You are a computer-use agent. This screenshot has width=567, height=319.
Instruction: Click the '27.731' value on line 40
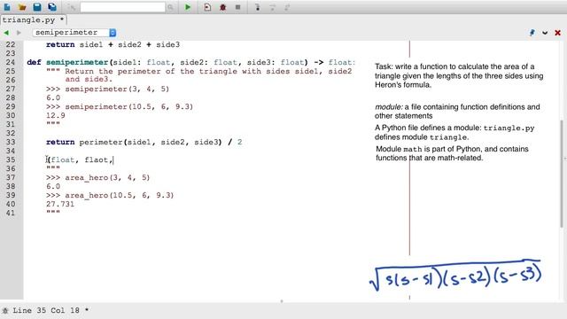point(60,204)
